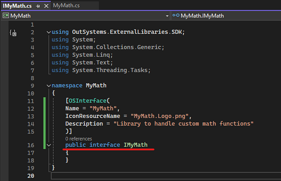
Task: Select the IMyMath.cs tab
Action: coord(17,6)
